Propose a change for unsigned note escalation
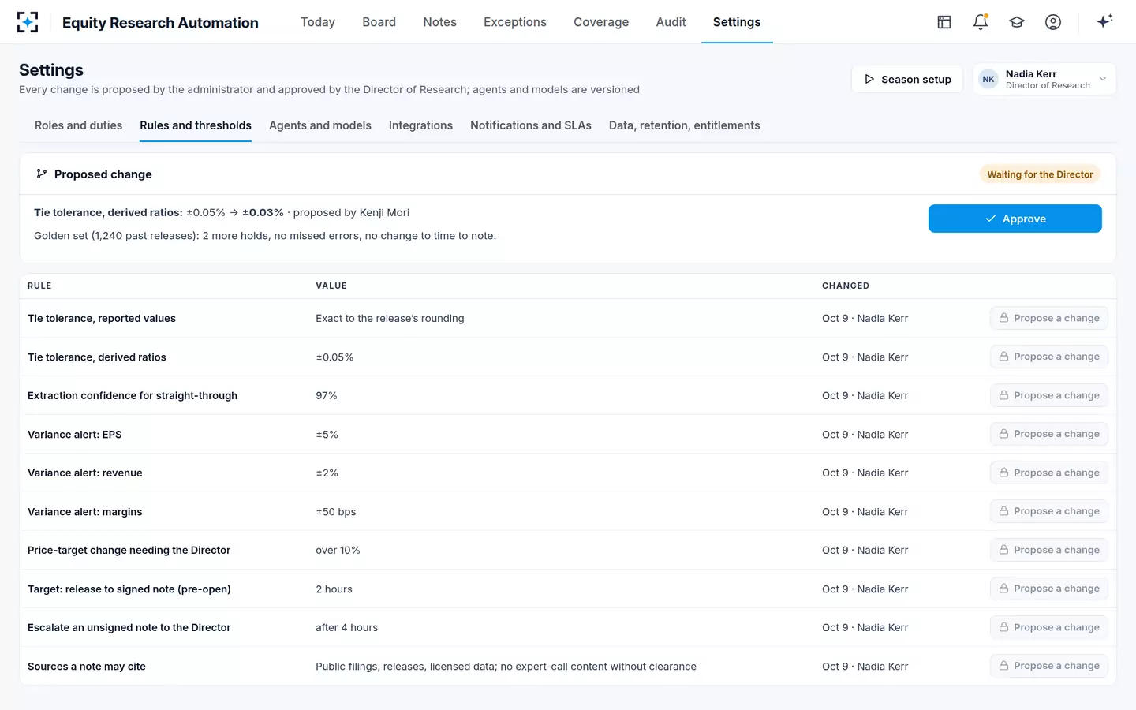Viewport: 1136px width, 710px height. point(1049,627)
